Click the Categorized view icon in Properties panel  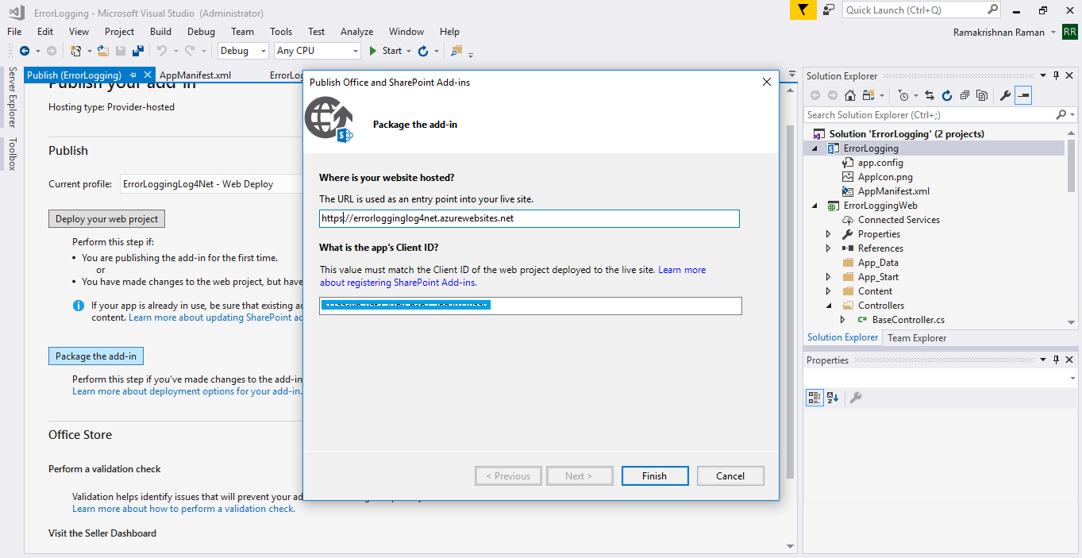(x=814, y=398)
